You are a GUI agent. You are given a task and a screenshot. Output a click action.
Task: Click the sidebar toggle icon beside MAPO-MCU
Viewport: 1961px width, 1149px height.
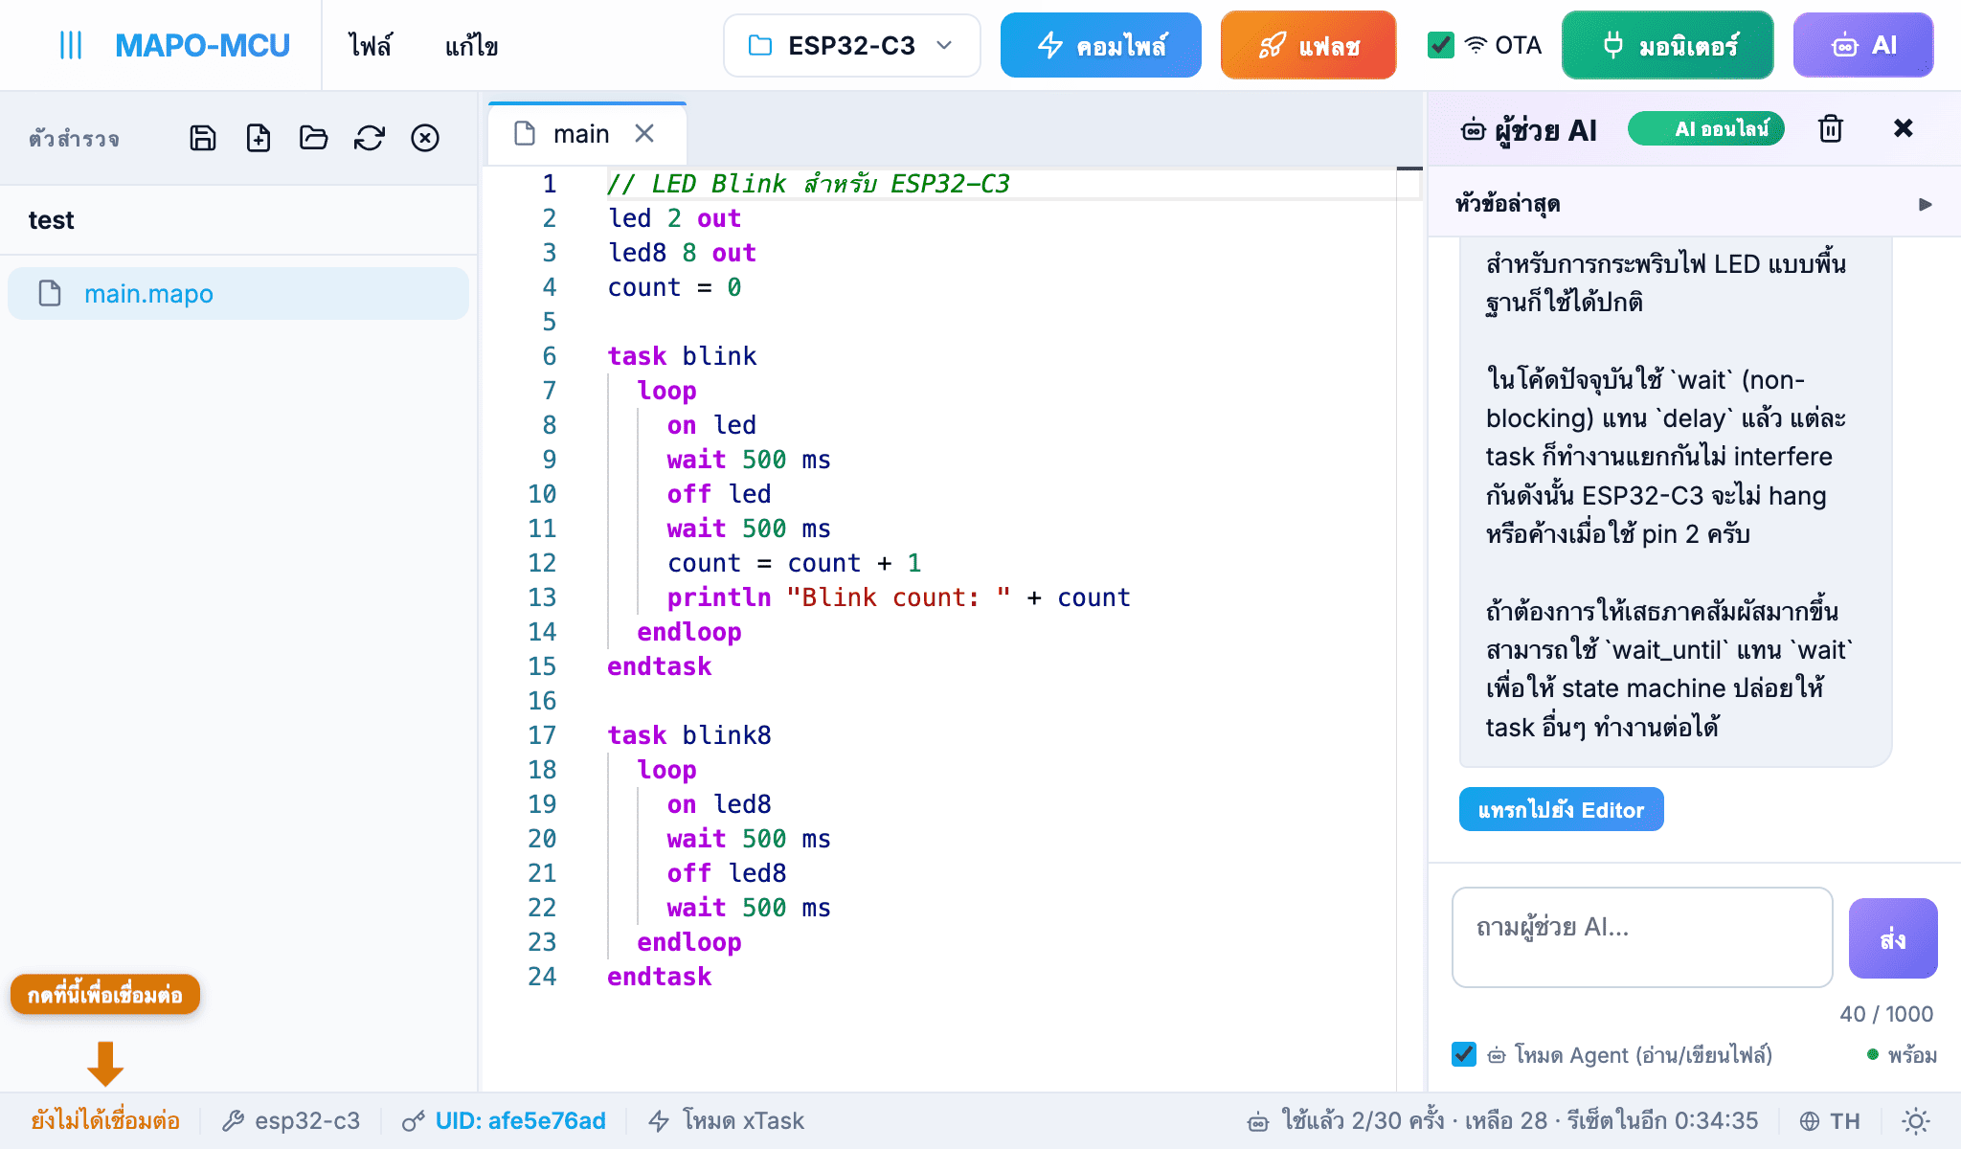[x=71, y=45]
